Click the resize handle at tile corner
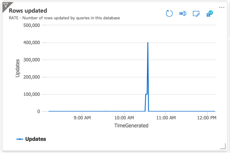The image size is (230, 153). click(x=223, y=146)
